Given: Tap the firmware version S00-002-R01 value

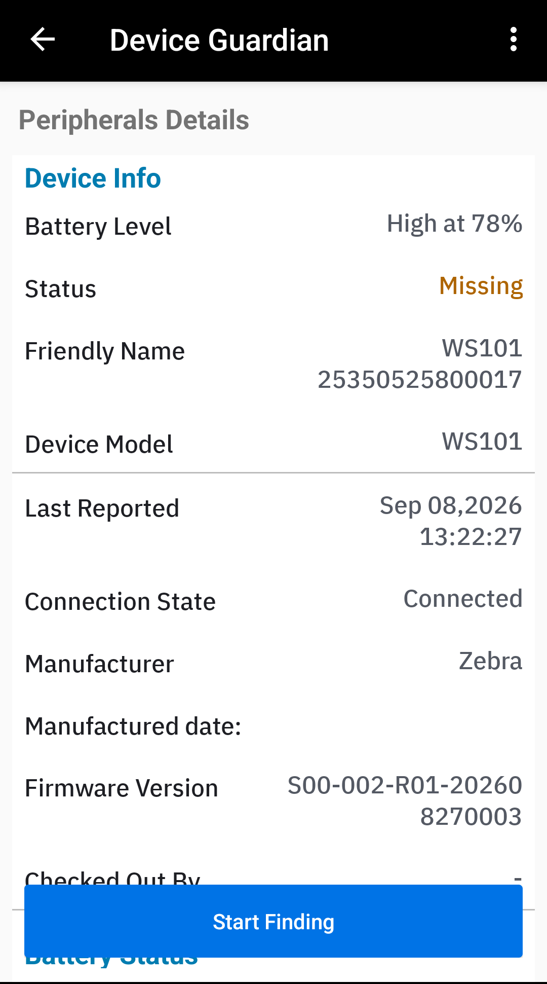Looking at the screenshot, I should [x=405, y=801].
